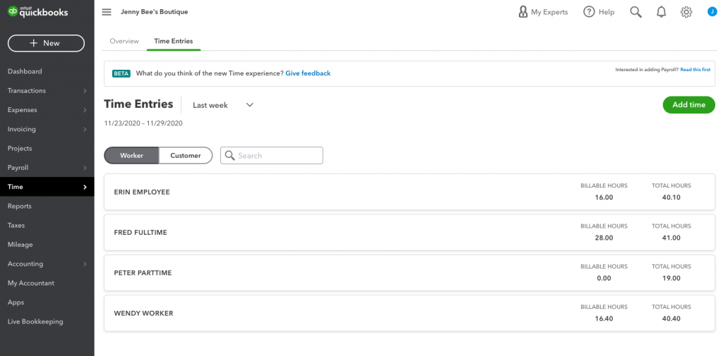Expand the Transactions submenu arrow
This screenshot has width=723, height=356.
pyautogui.click(x=85, y=91)
